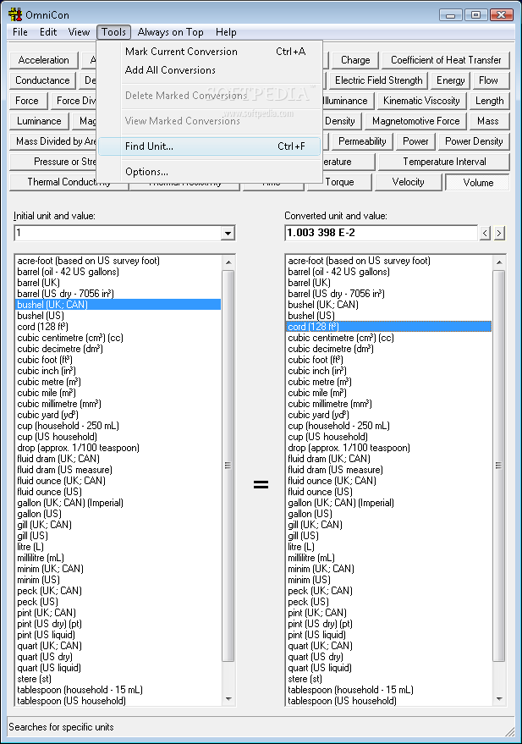This screenshot has width=522, height=744.
Task: Click scrollbar thumb of converted unit list
Action: (499, 466)
